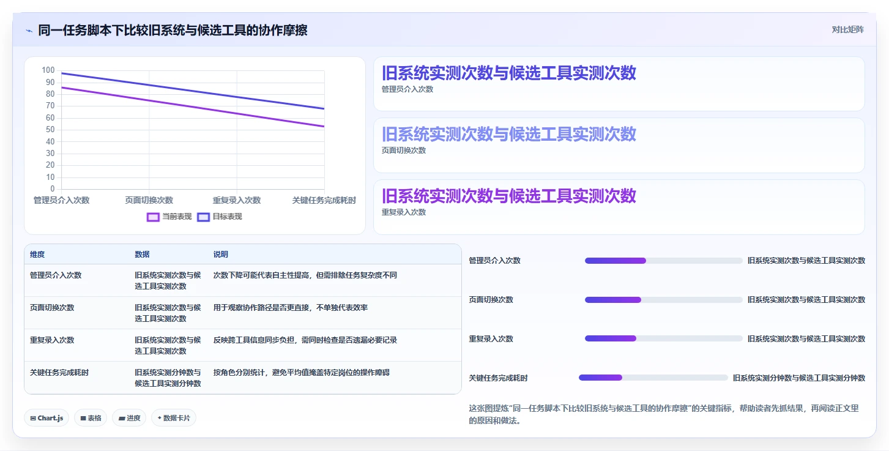Click chart x-axis label 关键任务完成耗时
Screen dimensions: 889x451
tap(324, 200)
